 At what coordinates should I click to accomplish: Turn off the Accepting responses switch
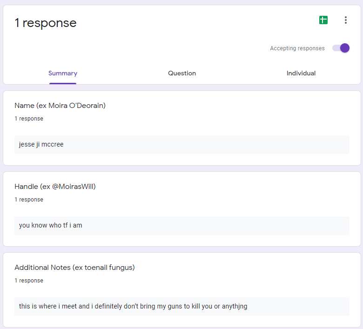(x=341, y=48)
